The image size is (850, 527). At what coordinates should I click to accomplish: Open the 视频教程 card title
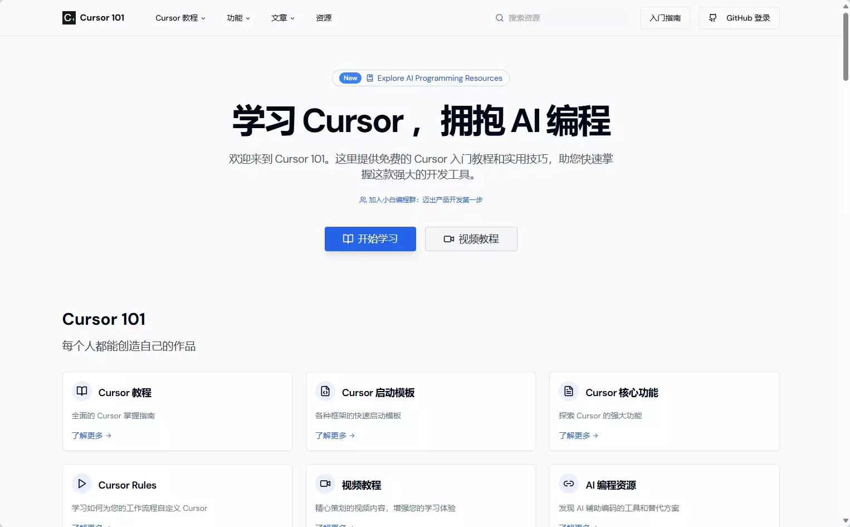click(x=362, y=485)
